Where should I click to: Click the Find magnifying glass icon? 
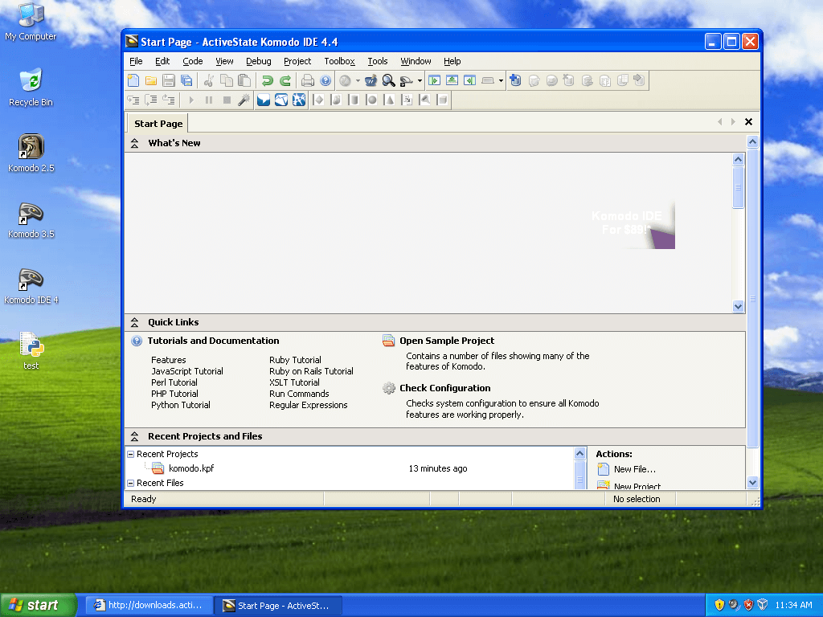pos(388,80)
